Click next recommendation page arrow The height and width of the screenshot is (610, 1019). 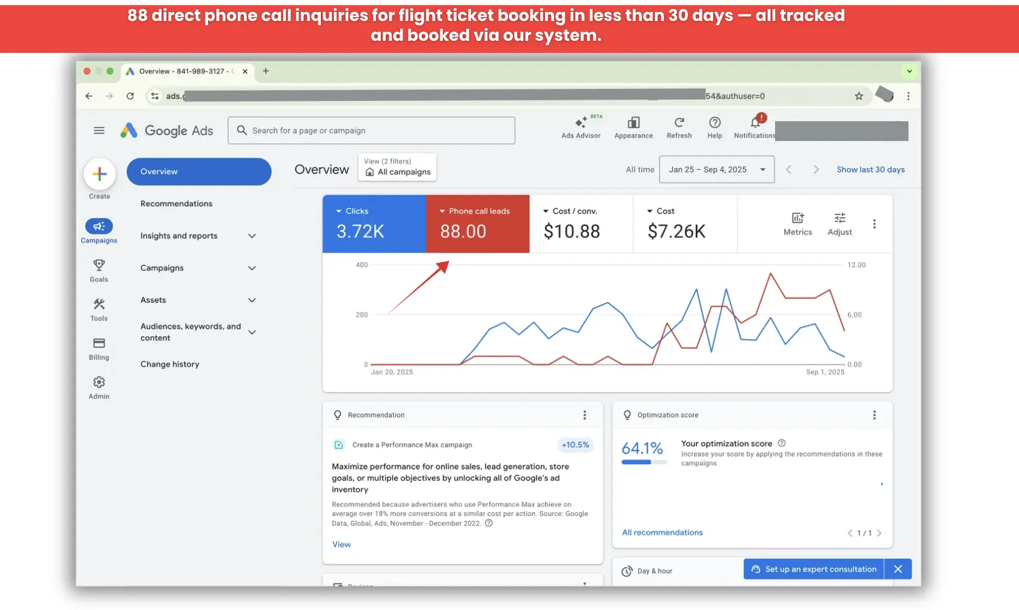[x=879, y=533]
